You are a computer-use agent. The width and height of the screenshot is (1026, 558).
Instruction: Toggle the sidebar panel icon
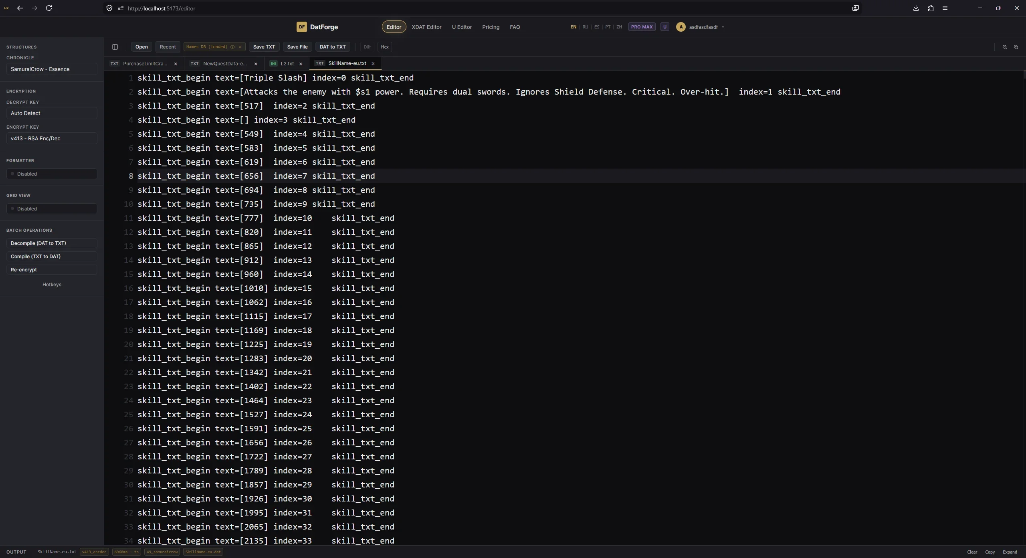click(115, 47)
